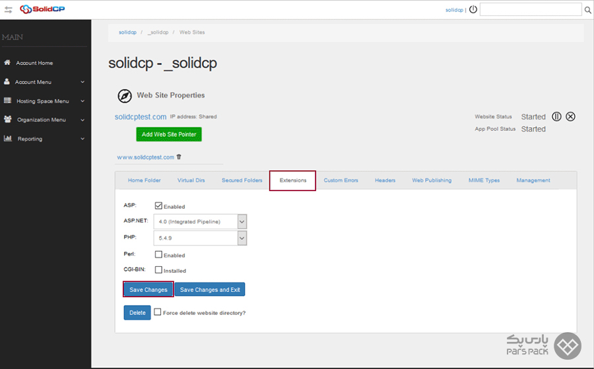This screenshot has height=369, width=594.
Task: Pause the website using pause icon
Action: tap(556, 117)
